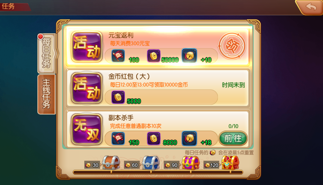Switch to the 每日任务 tab
The height and width of the screenshot is (185, 323).
point(47,54)
